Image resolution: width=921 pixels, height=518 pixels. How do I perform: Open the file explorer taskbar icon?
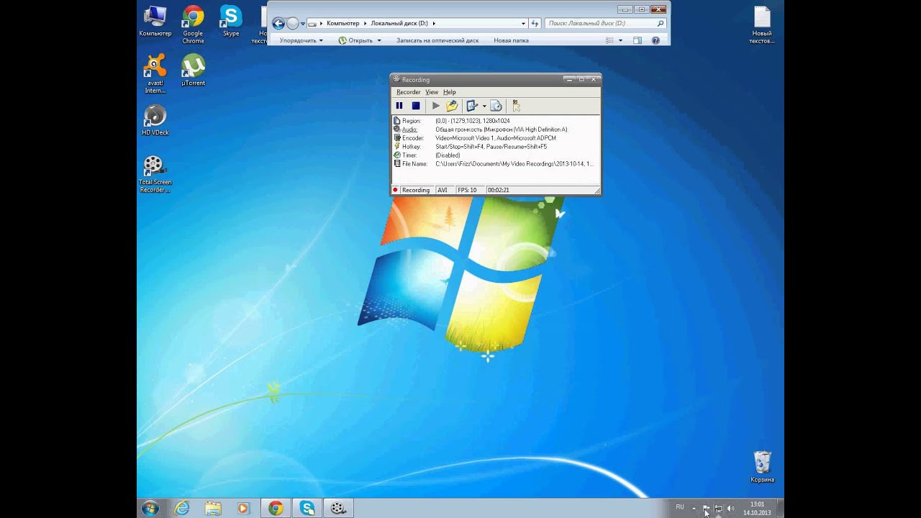click(x=213, y=508)
